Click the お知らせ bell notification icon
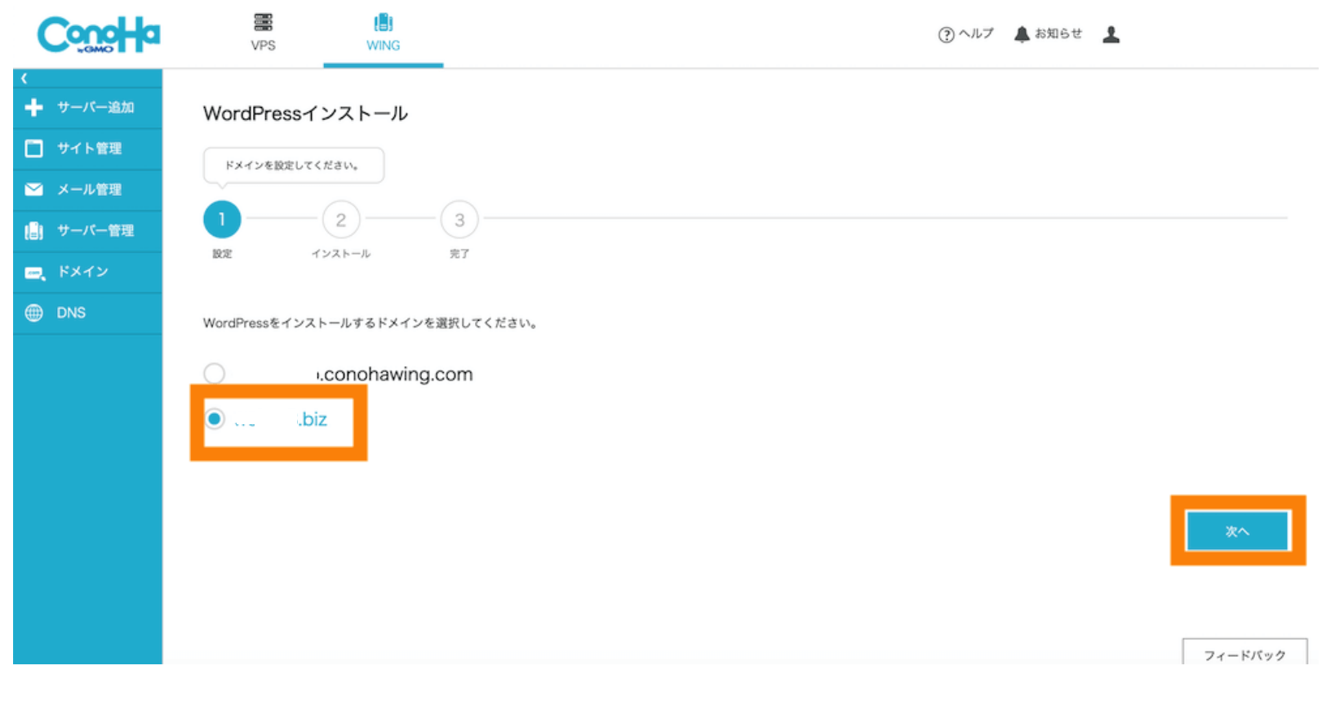The image size is (1335, 710). 1022,34
